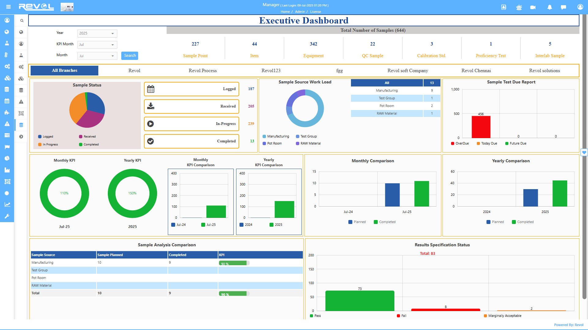Open the Year dropdown showing 2025
Viewport: 588px width, 330px height.
[x=97, y=33]
